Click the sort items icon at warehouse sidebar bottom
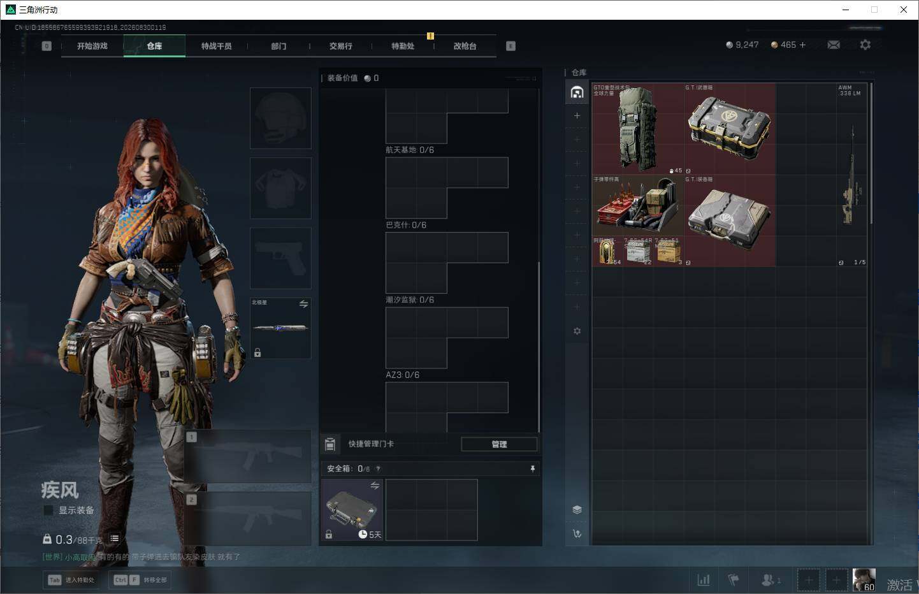919x594 pixels. pyautogui.click(x=577, y=533)
